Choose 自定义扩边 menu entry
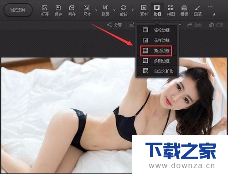 pos(157,71)
